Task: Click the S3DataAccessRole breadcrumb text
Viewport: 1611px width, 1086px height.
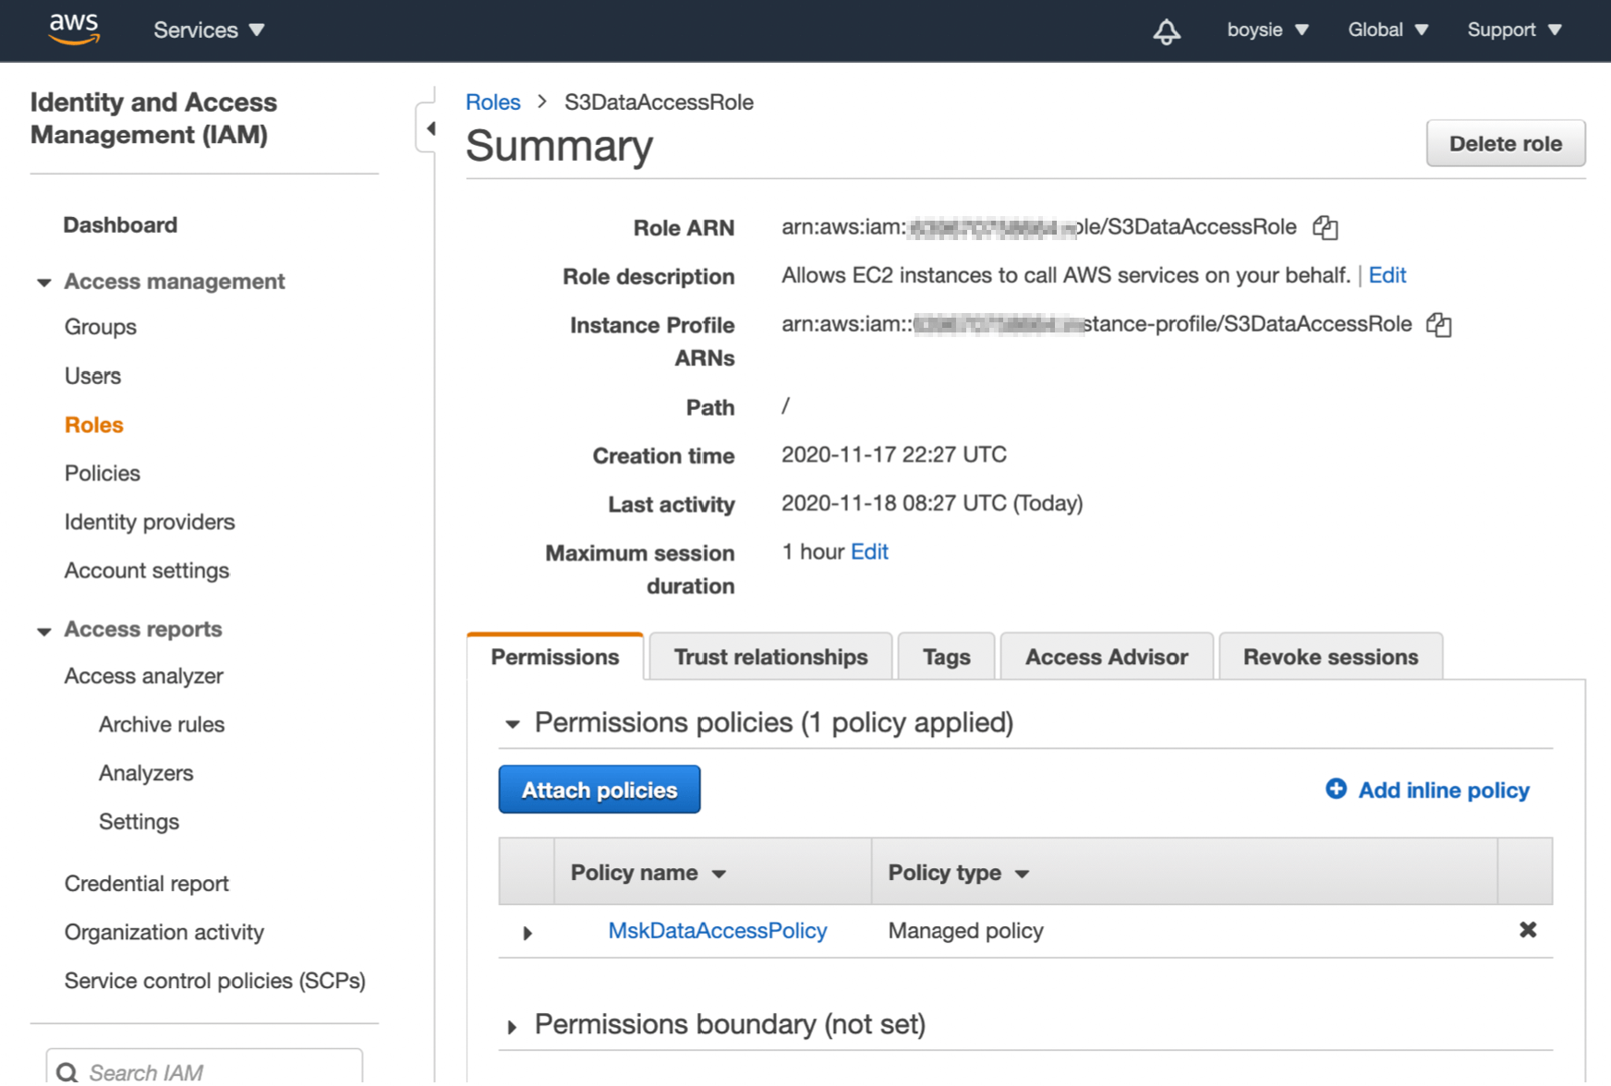Action: (x=659, y=102)
